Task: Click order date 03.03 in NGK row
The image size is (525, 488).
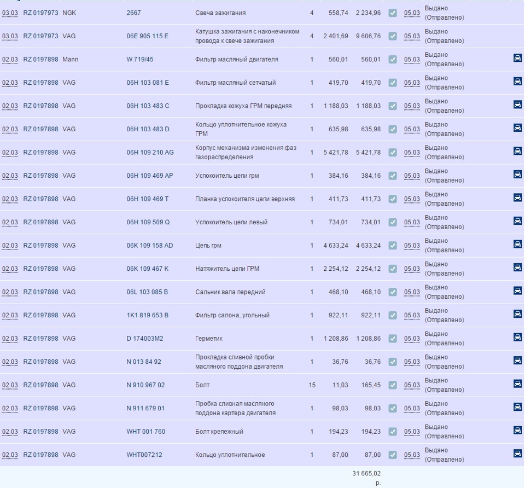Action: pos(10,13)
